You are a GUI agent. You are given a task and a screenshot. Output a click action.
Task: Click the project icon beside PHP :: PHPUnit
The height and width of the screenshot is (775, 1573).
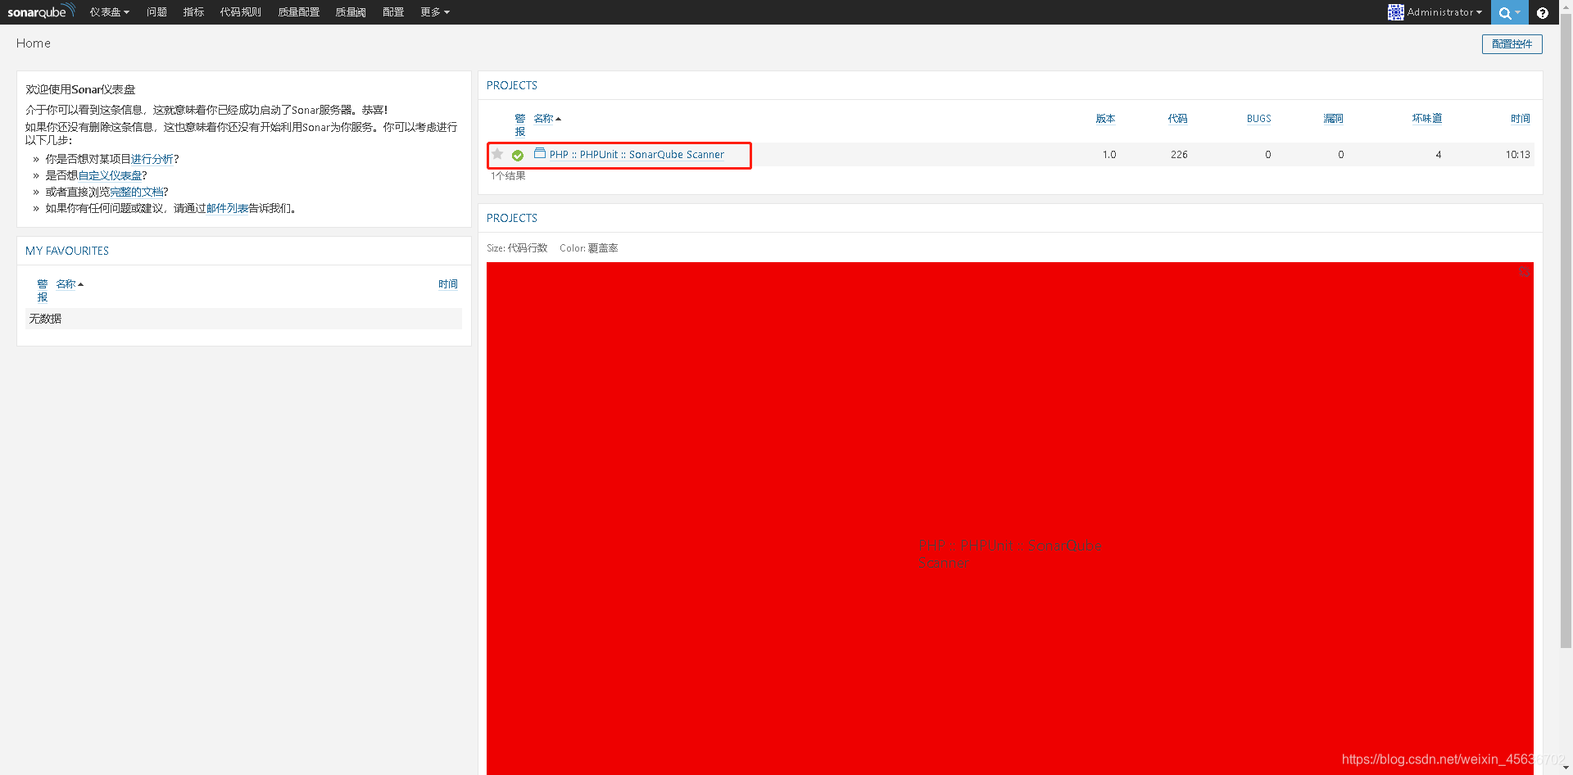click(540, 154)
